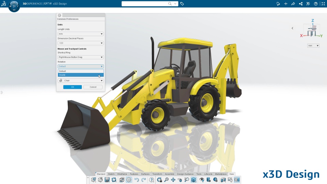Cancel the Common Preferences dialog
The height and width of the screenshot is (184, 327).
93,87
